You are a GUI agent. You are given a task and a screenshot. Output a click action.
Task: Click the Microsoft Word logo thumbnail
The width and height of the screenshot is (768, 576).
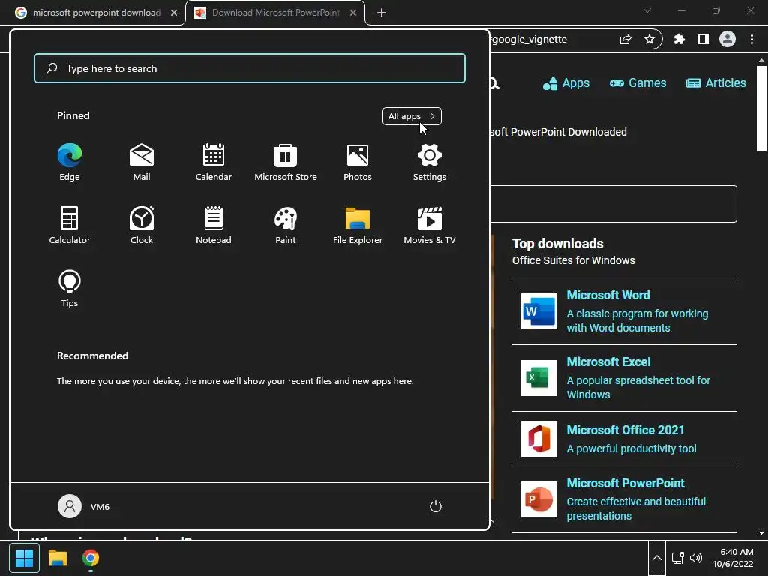point(538,311)
